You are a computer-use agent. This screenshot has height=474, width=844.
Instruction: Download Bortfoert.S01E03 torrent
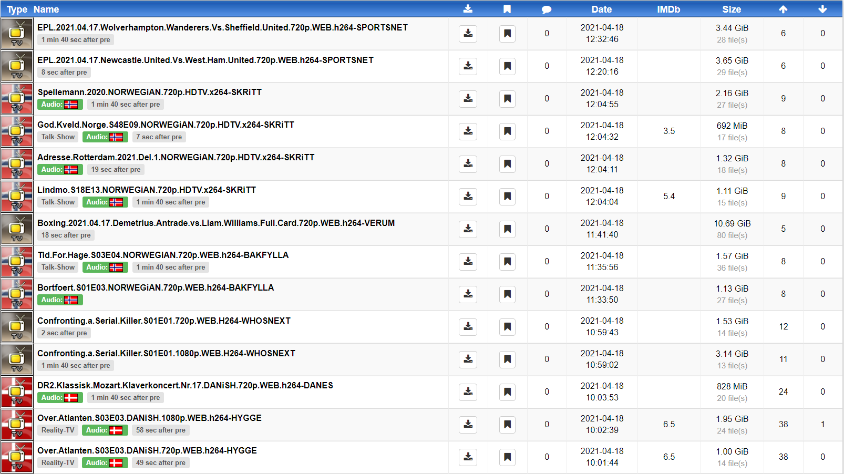coord(468,294)
